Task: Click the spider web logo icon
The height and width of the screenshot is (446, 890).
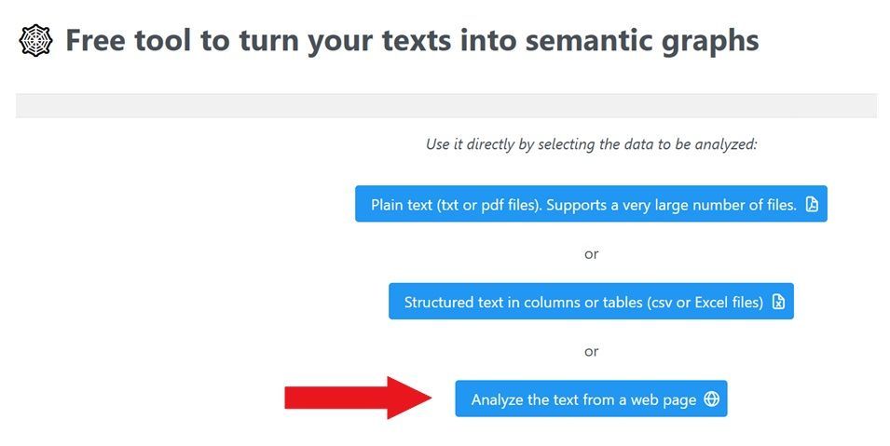Action: [x=35, y=41]
